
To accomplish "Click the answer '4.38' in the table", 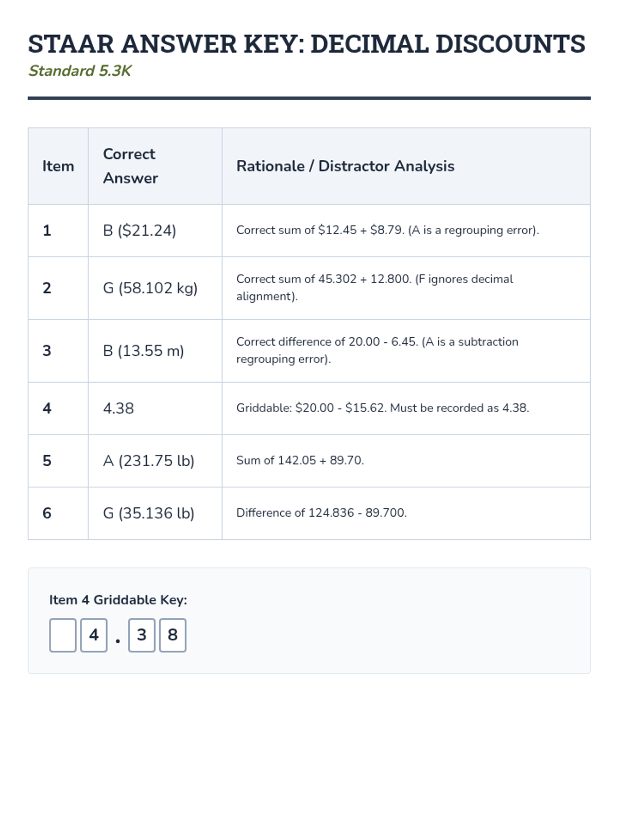I will point(118,408).
